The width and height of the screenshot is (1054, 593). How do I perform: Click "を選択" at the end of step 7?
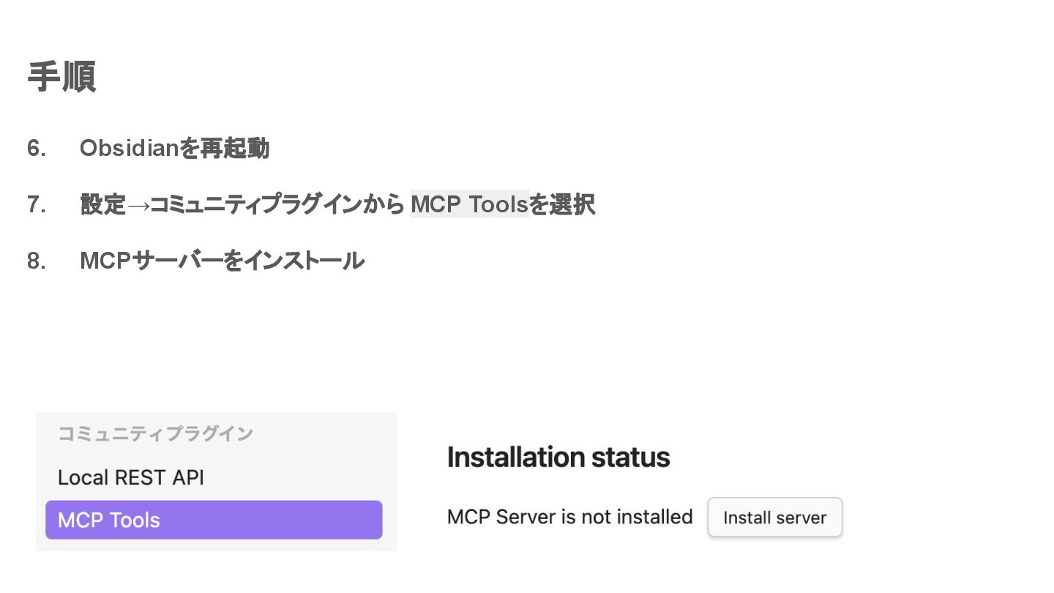[562, 204]
